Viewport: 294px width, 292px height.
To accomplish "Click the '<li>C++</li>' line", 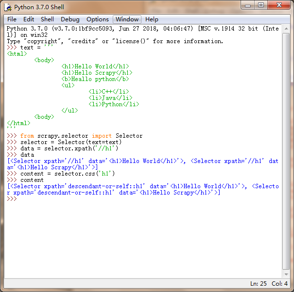I will click(x=109, y=92).
